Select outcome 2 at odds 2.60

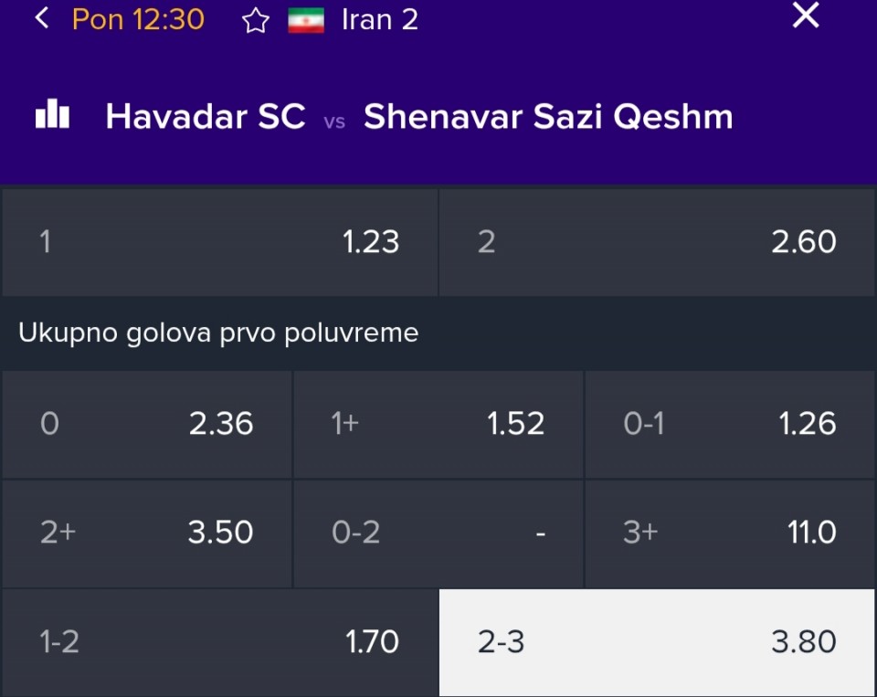click(x=657, y=242)
